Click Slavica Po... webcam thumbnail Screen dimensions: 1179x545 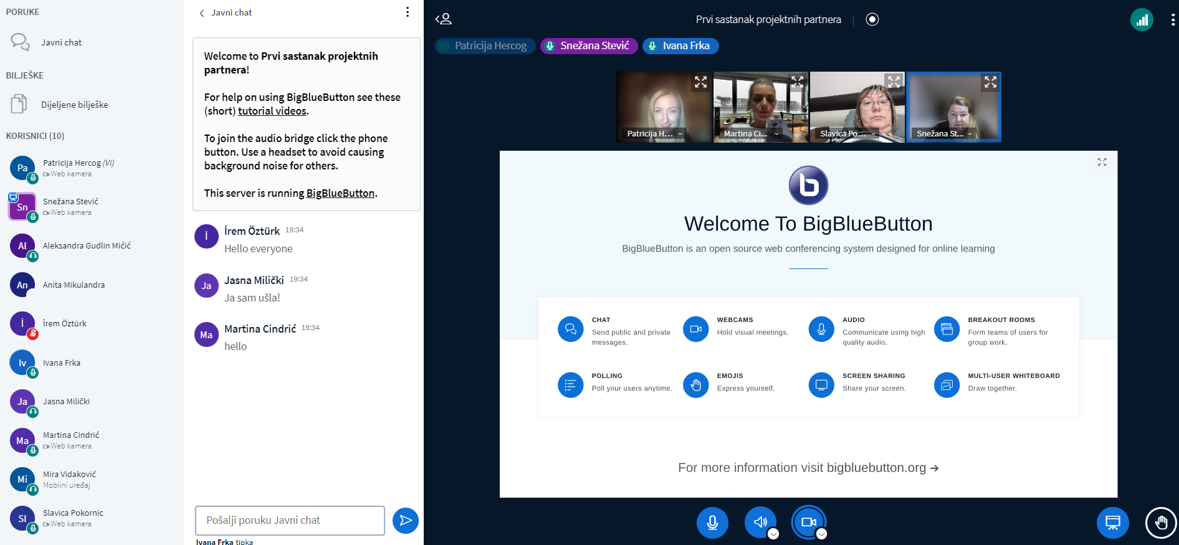point(857,107)
